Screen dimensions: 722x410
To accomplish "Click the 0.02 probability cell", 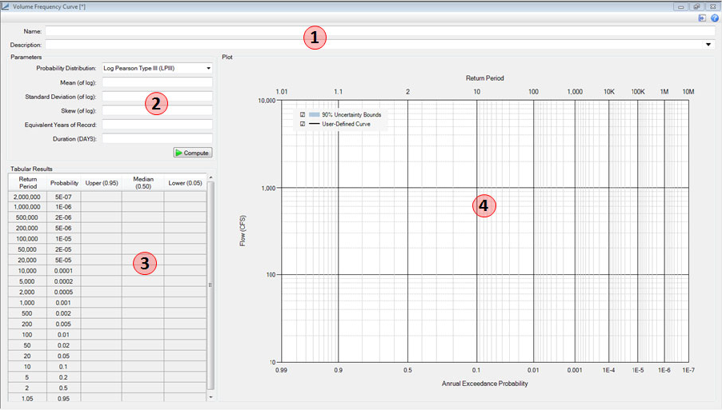I will pos(63,345).
